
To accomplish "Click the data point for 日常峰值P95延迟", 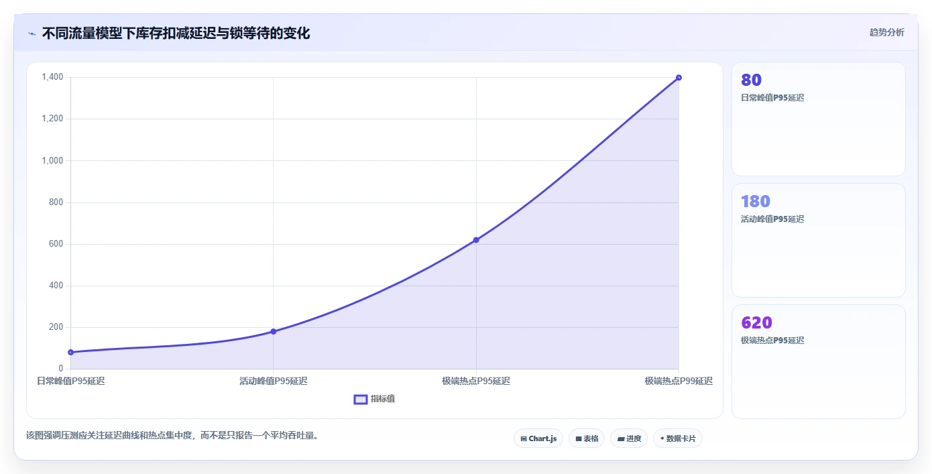I will pyautogui.click(x=70, y=352).
